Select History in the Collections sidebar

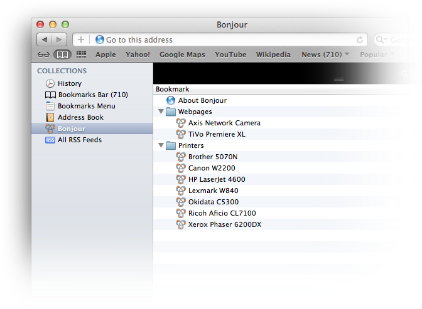[69, 83]
